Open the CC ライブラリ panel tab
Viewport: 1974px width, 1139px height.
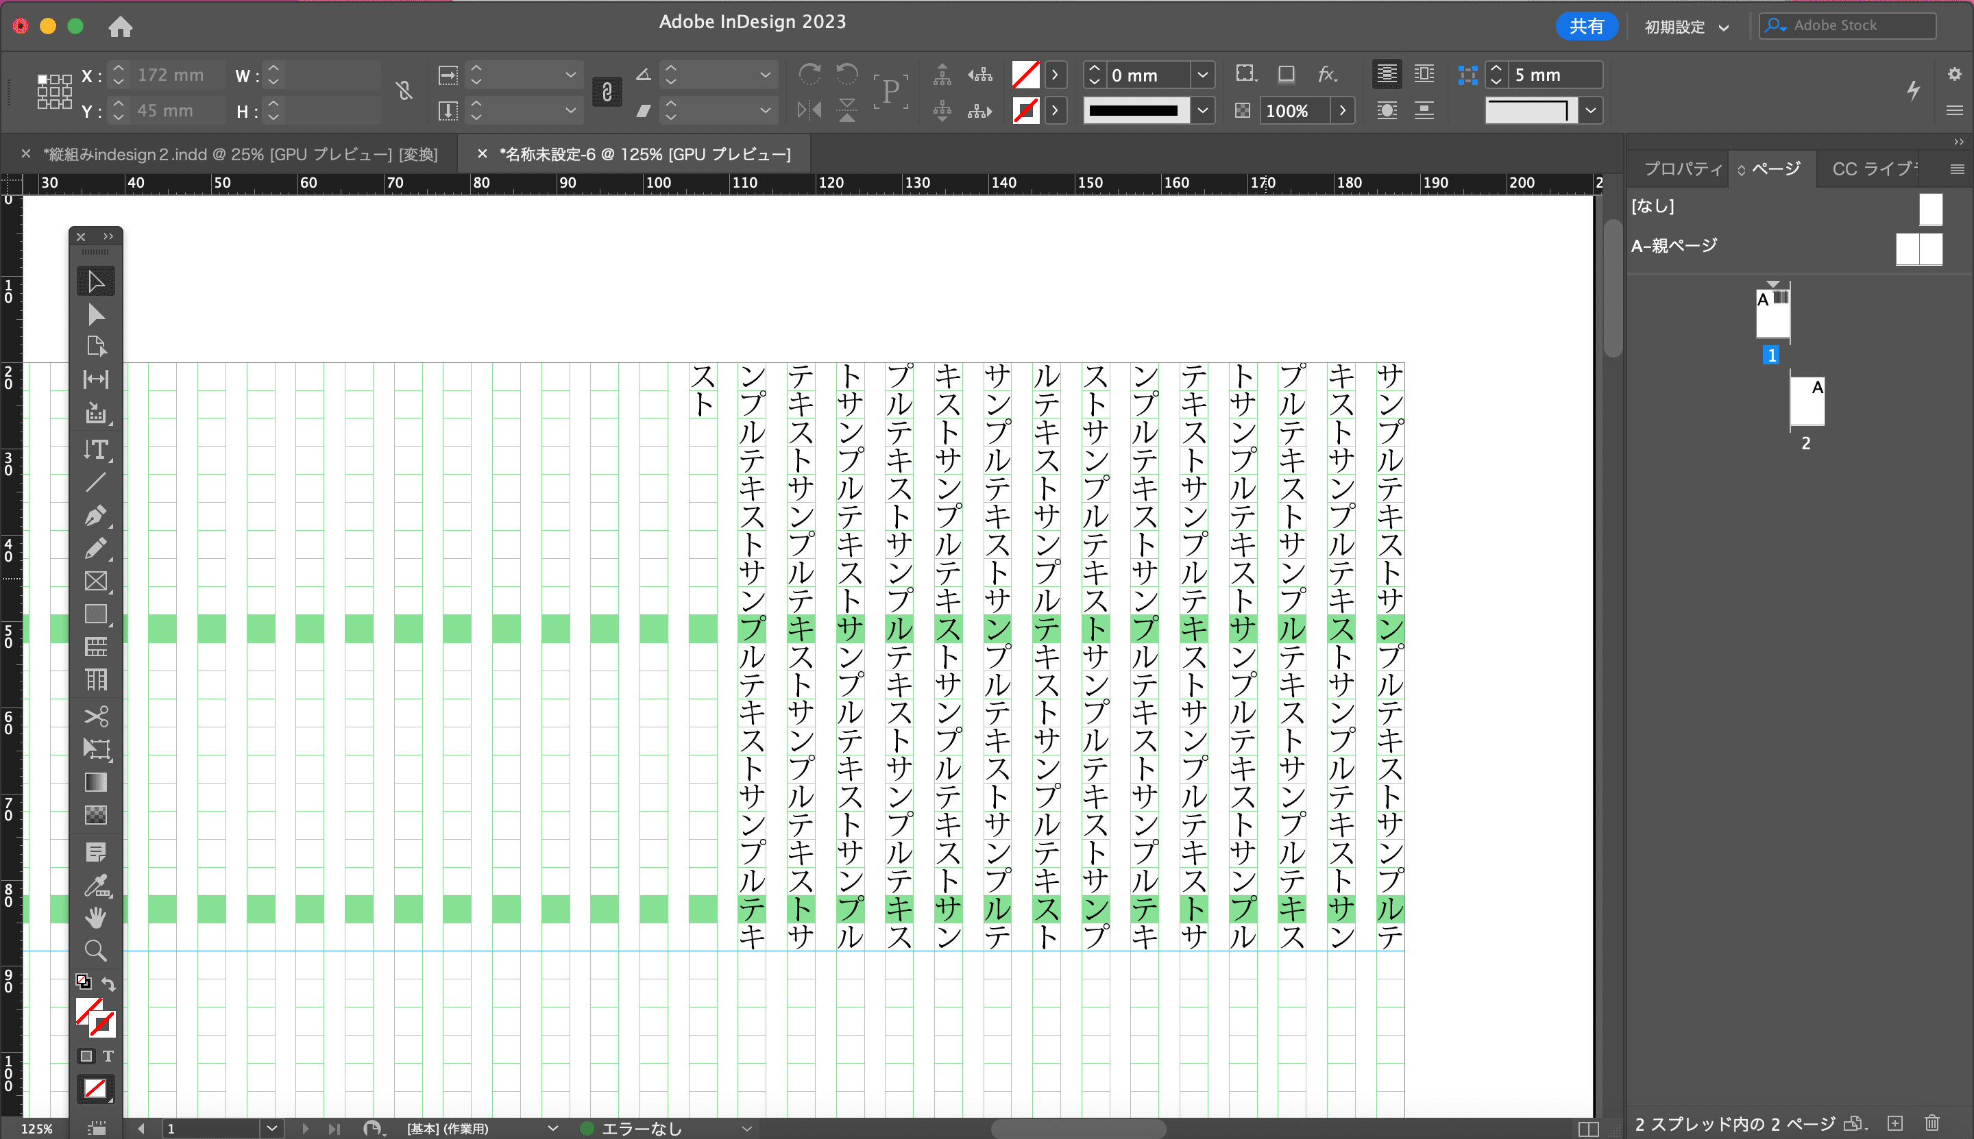pos(1875,169)
